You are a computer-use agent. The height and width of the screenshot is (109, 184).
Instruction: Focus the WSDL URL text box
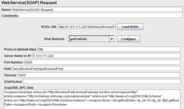coord(87,27)
